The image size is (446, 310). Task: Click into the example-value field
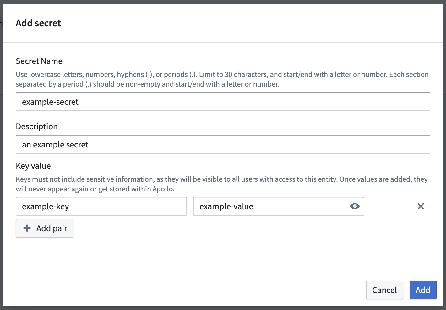click(x=279, y=206)
